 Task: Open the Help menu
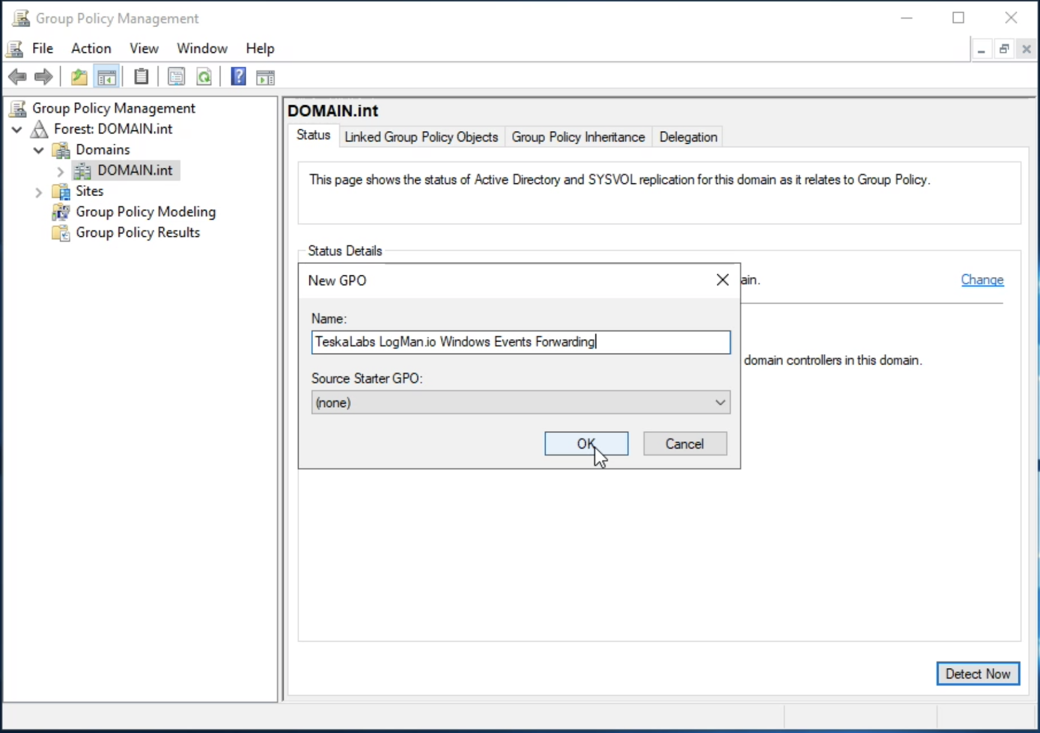click(x=260, y=48)
